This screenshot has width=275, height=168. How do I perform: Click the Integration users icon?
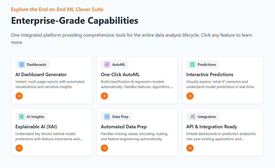[x=193, y=117]
